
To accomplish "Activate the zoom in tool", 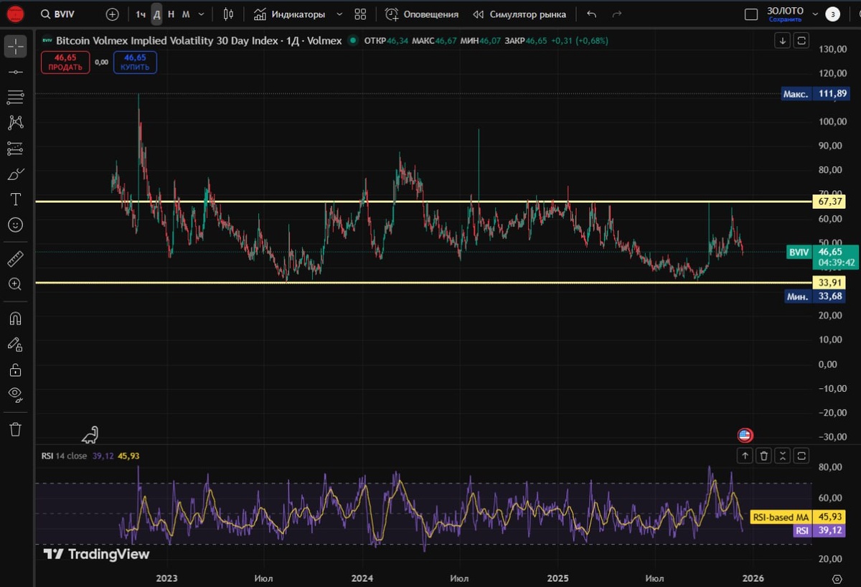I will point(15,284).
